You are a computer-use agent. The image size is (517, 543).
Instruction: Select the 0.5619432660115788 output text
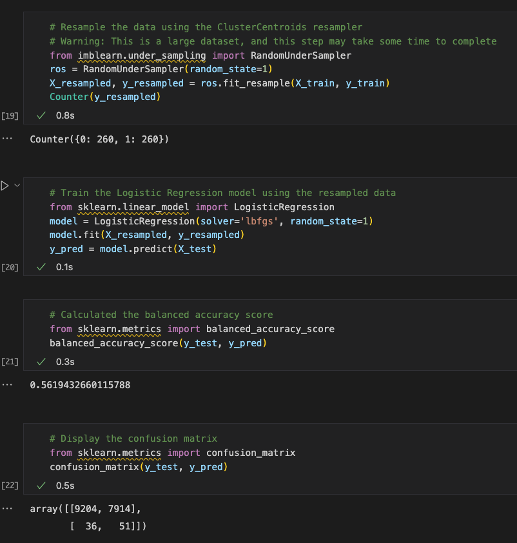[80, 385]
